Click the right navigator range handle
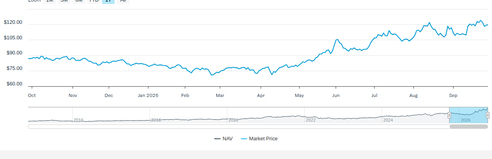The height and width of the screenshot is (159, 492). [x=488, y=115]
